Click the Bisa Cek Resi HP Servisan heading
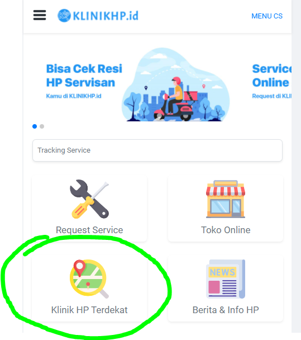The width and height of the screenshot is (301, 340). coord(84,75)
